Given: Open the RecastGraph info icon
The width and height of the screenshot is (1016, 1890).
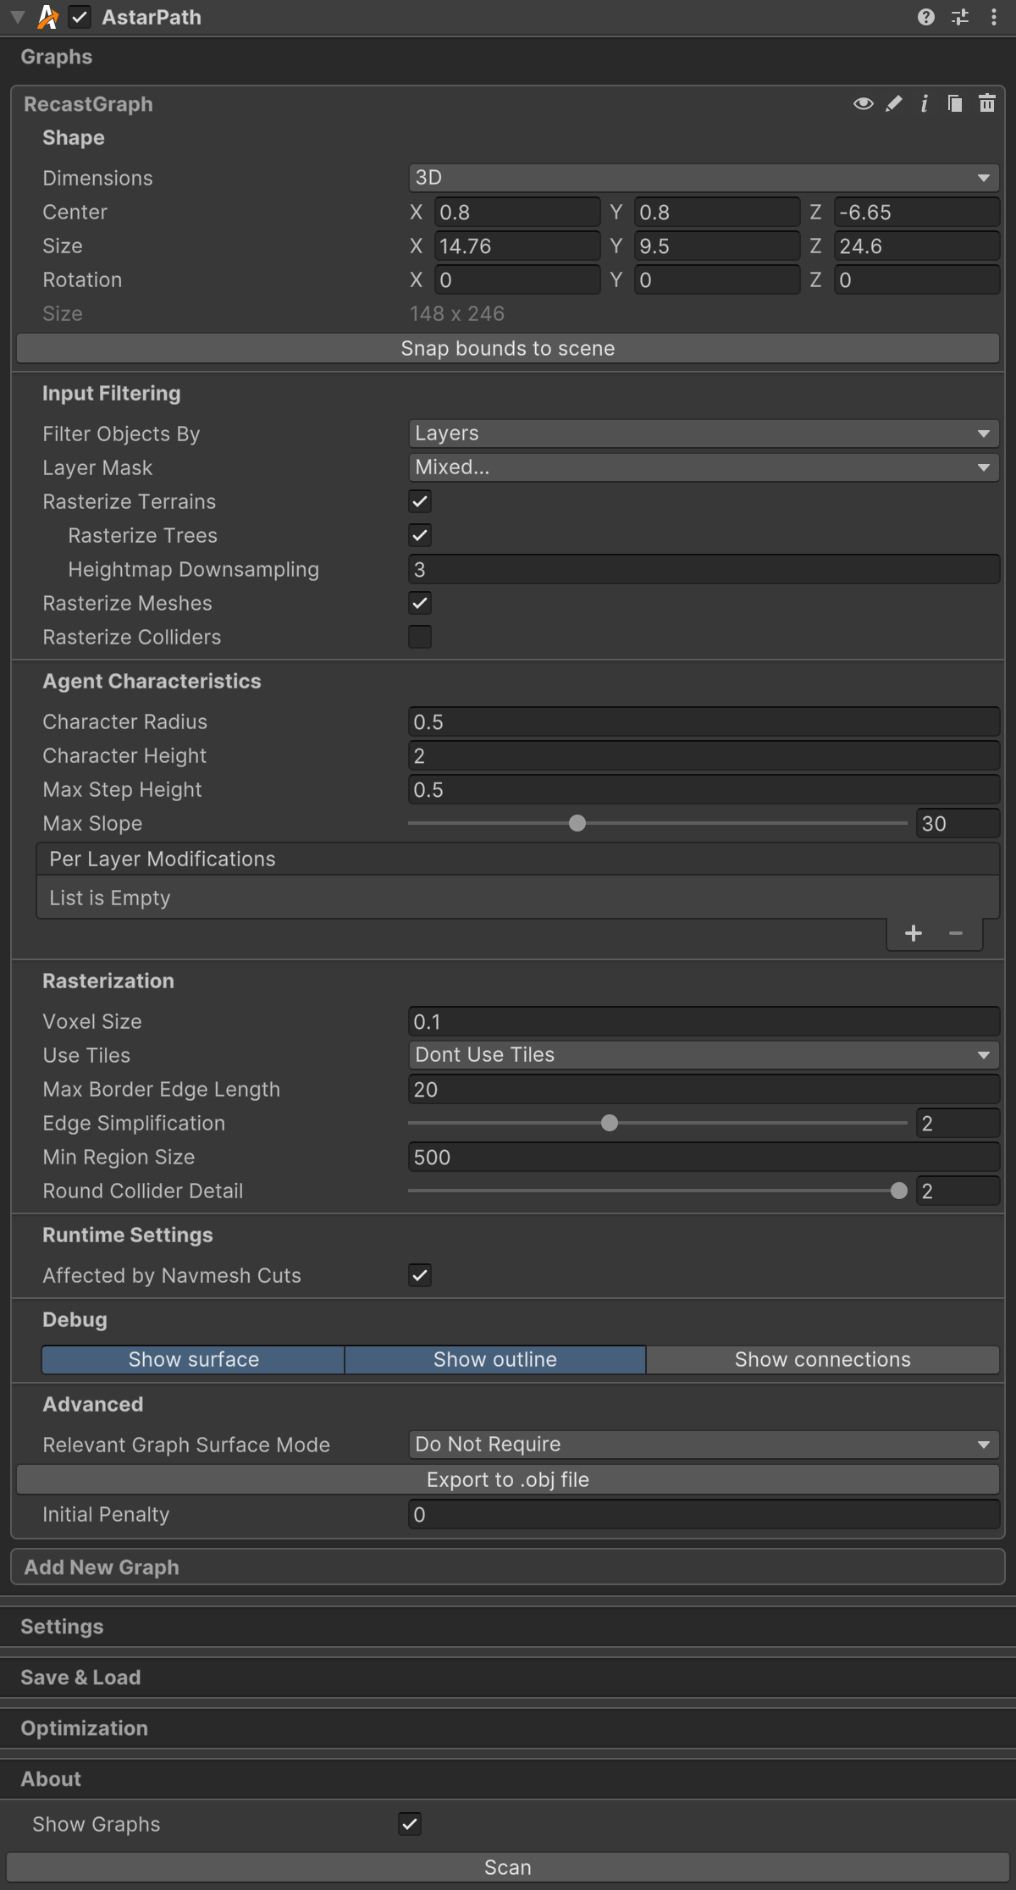Looking at the screenshot, I should click(925, 104).
